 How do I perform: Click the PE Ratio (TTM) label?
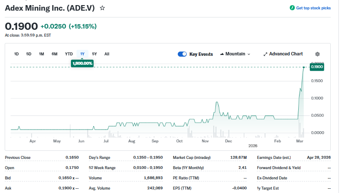click(186, 178)
